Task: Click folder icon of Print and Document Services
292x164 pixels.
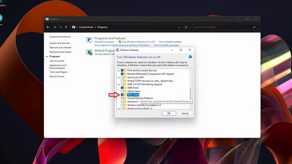Action: tap(125, 71)
